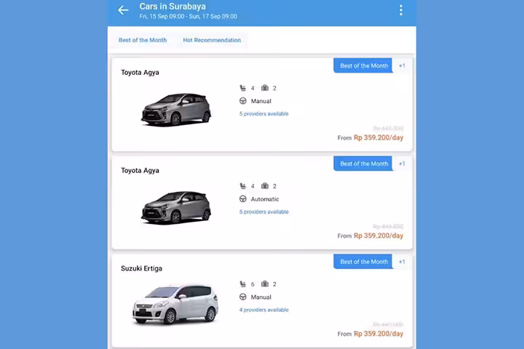Select the Best of the Month filter tab
524x349 pixels.
coord(143,40)
